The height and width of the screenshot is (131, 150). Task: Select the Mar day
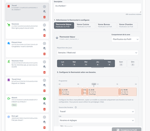pos(74,63)
